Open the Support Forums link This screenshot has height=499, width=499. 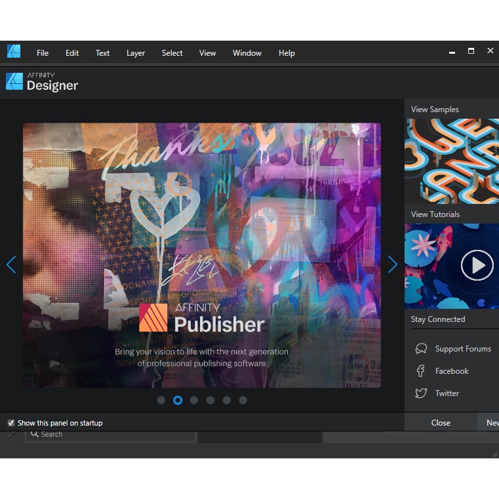coord(463,349)
